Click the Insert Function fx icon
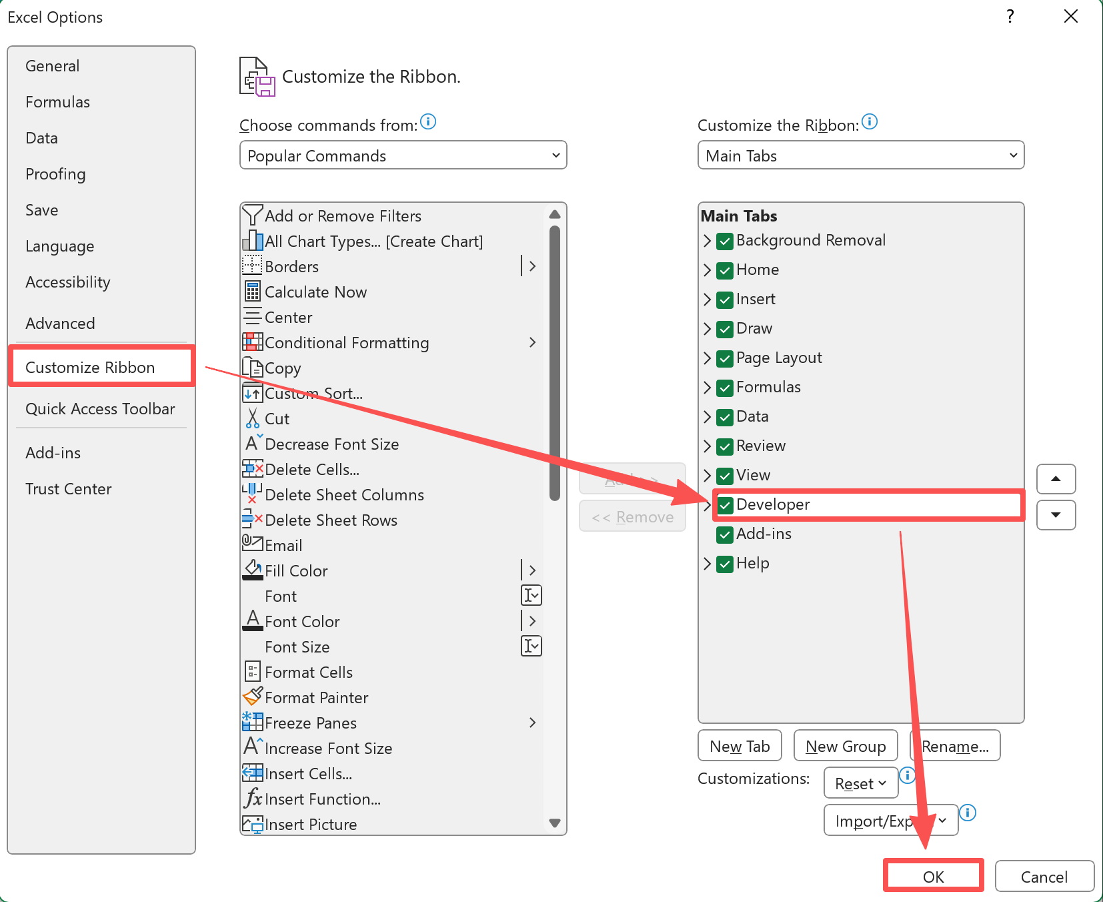The image size is (1103, 902). (252, 799)
